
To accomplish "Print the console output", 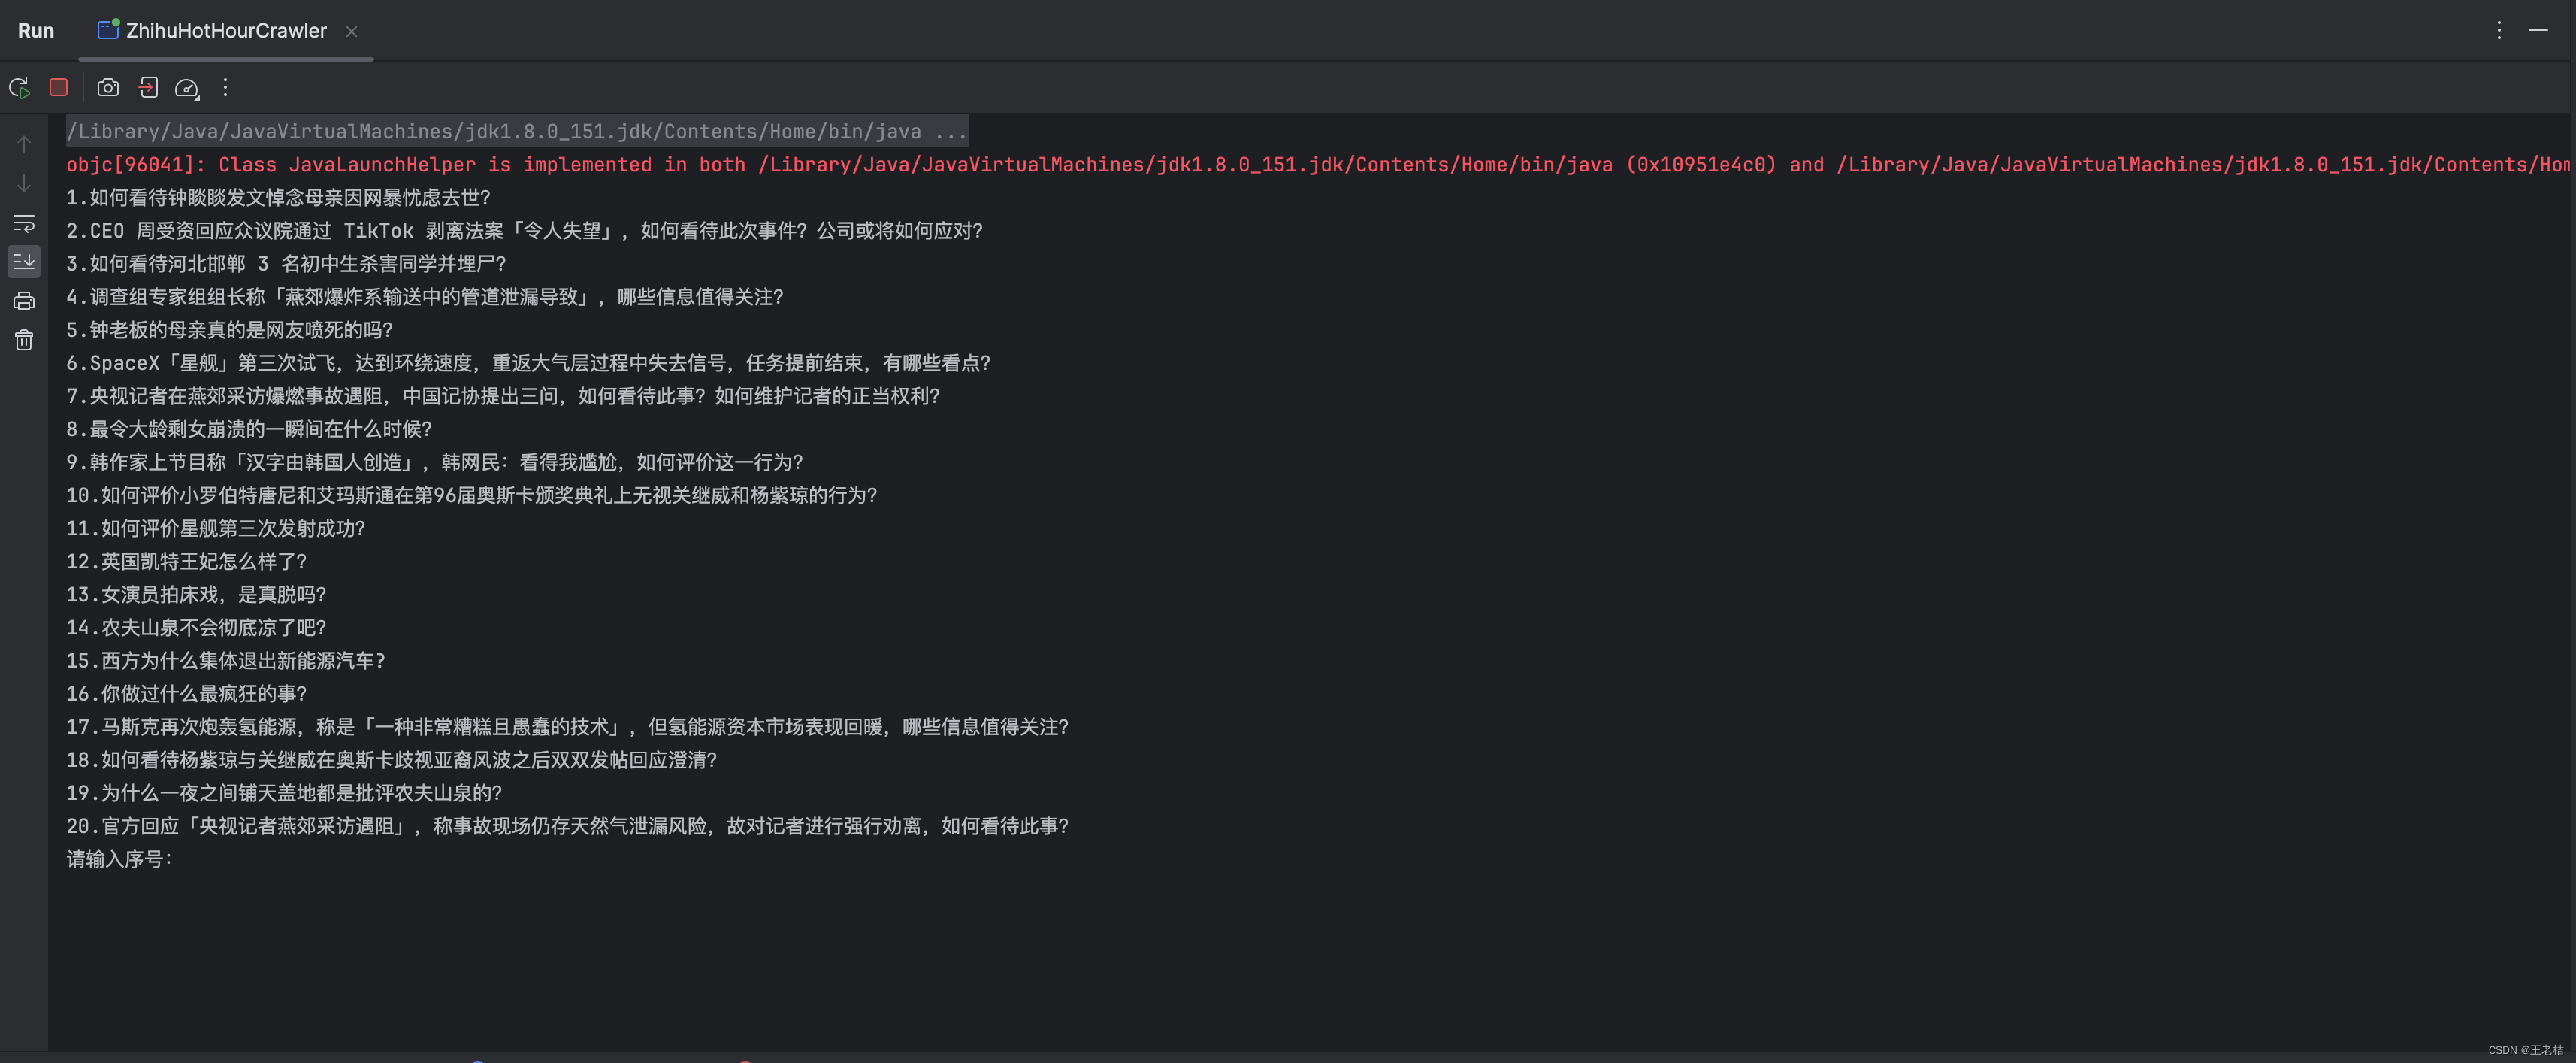I will [x=24, y=300].
